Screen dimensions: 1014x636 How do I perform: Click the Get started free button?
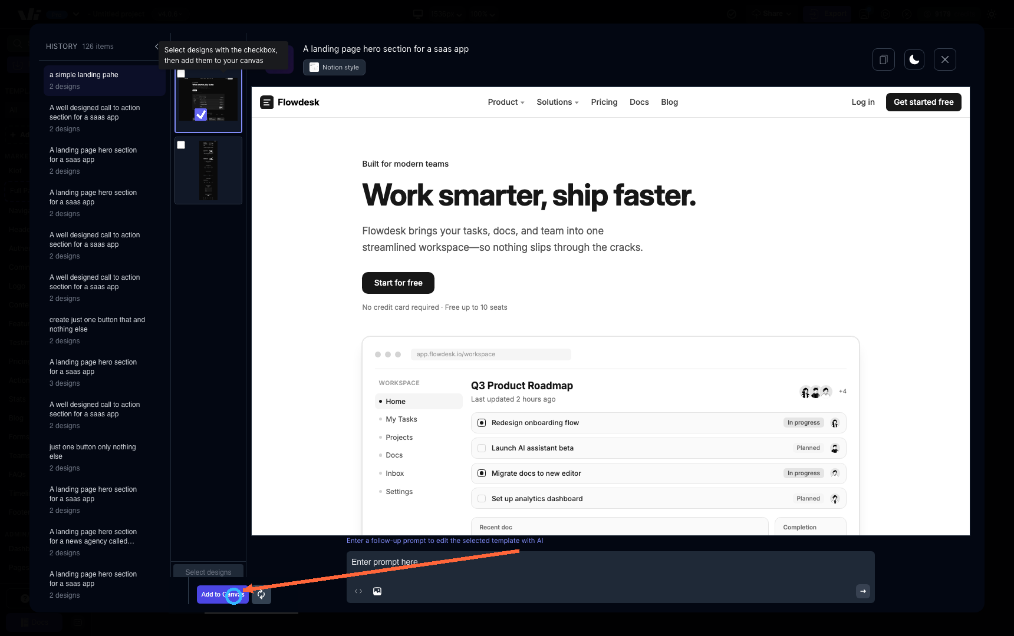923,102
